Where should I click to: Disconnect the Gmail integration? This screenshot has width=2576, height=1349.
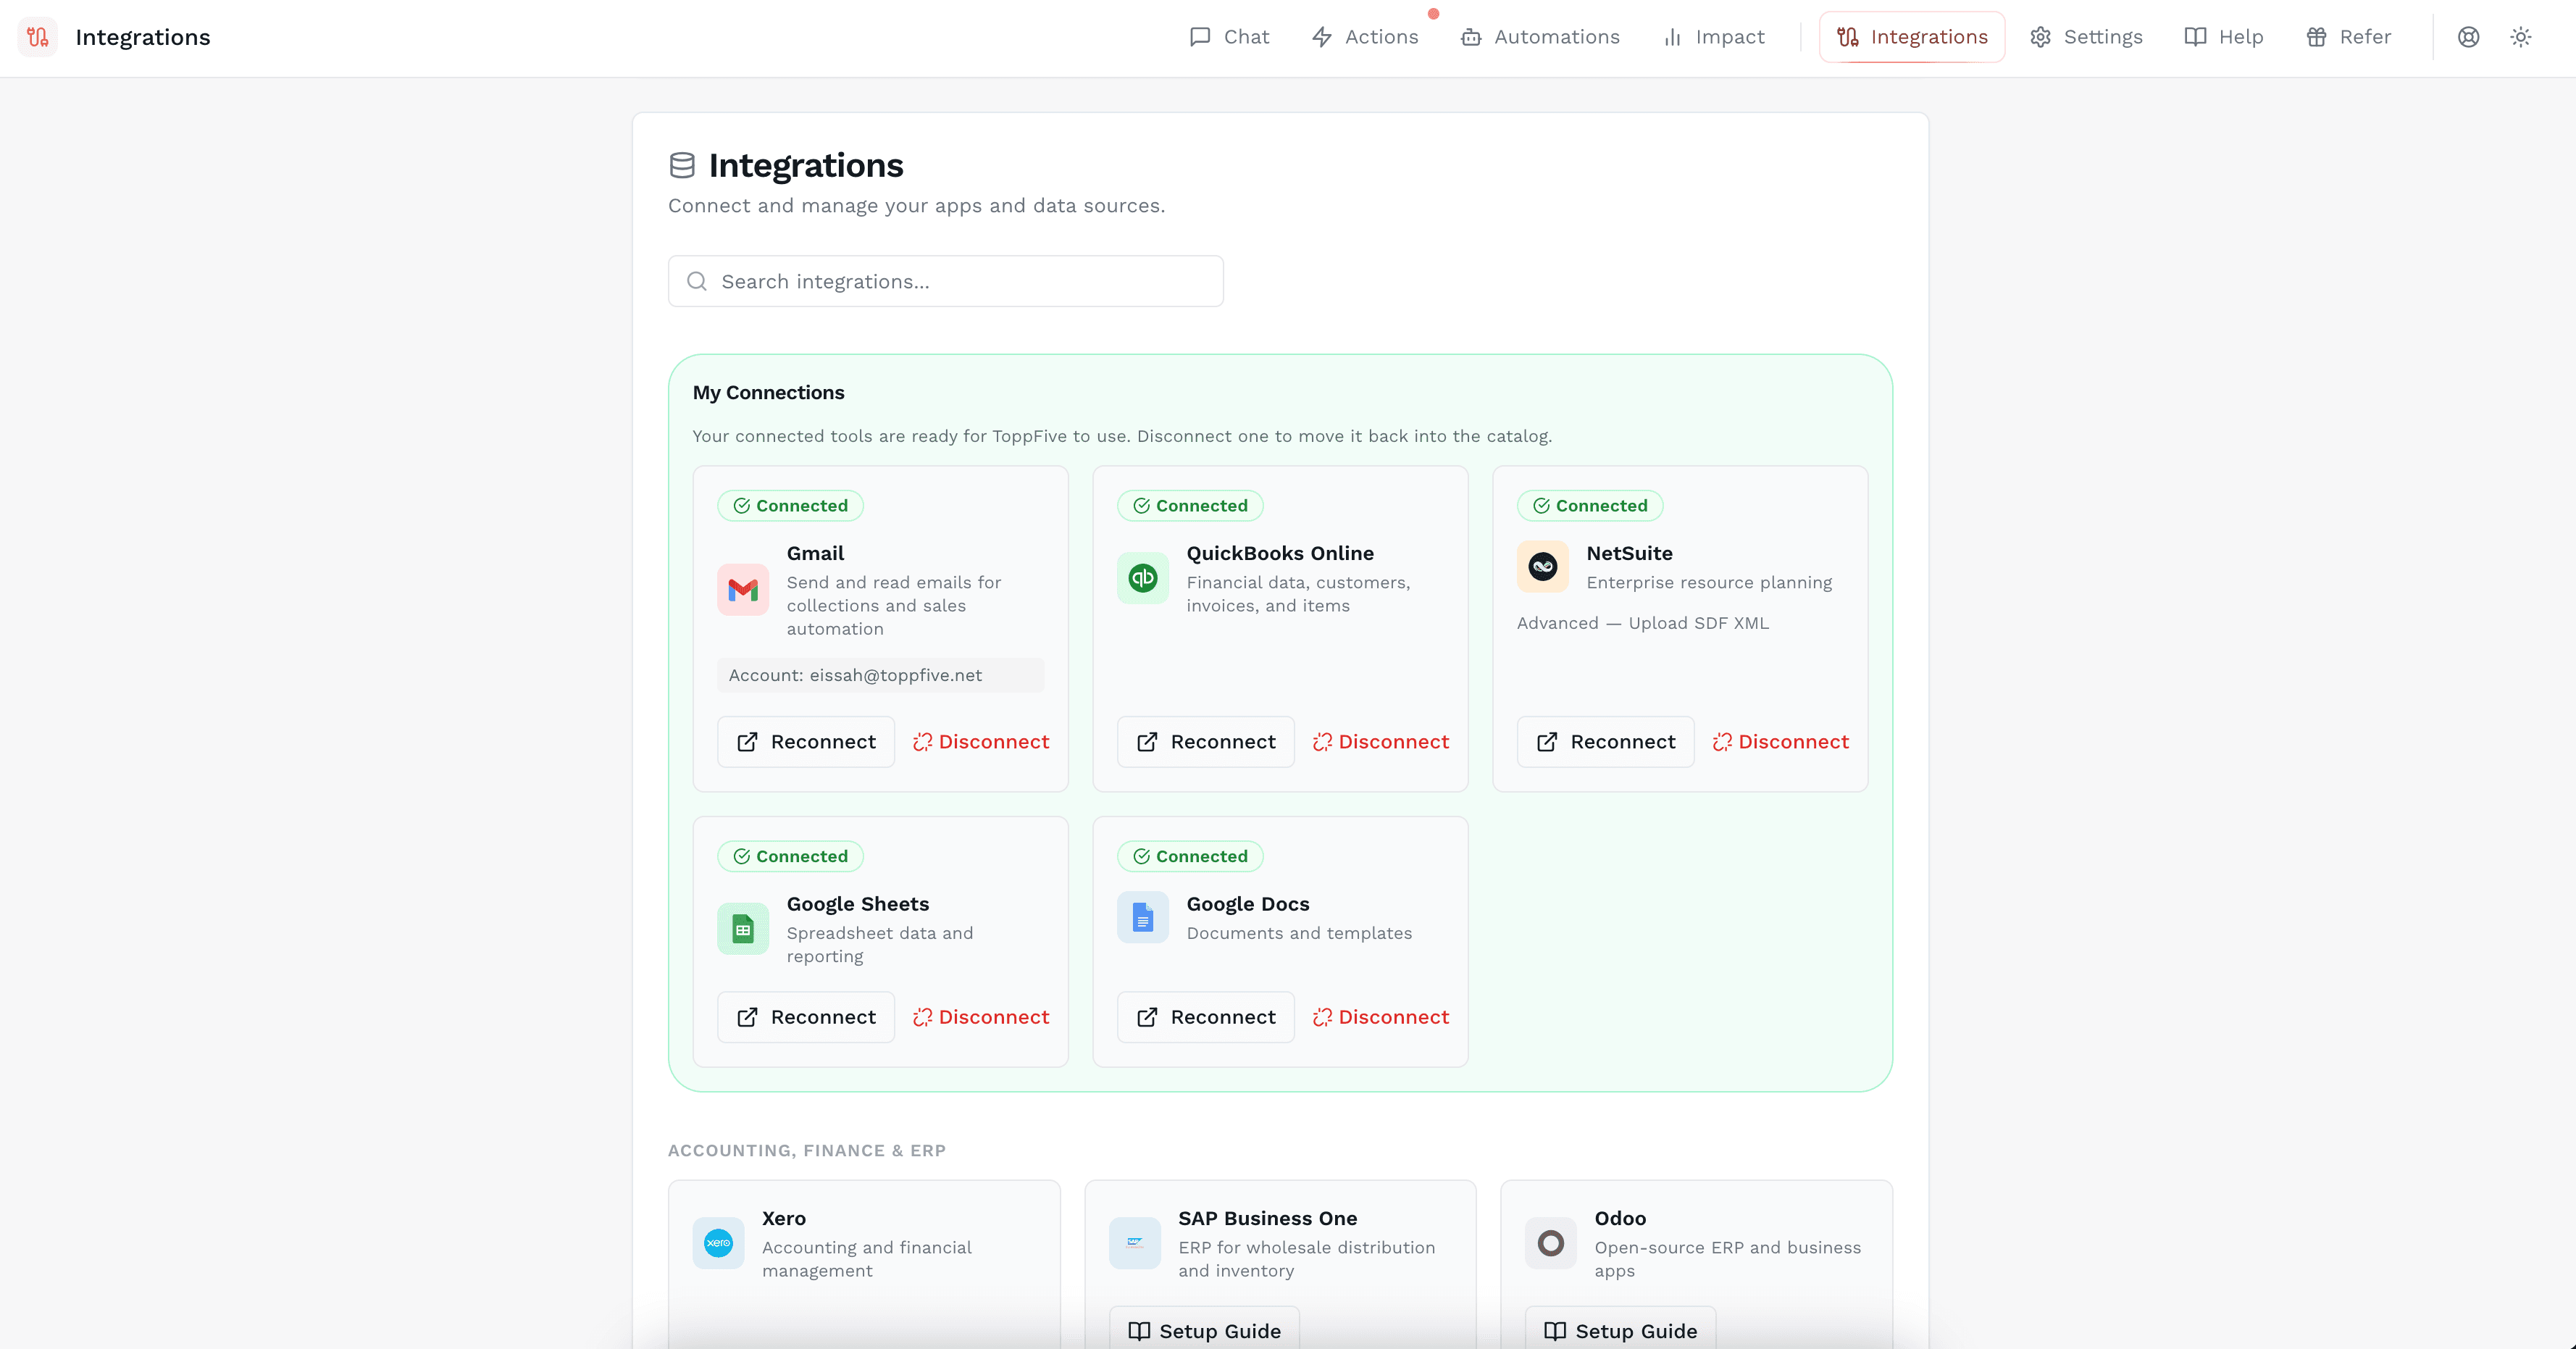click(981, 742)
